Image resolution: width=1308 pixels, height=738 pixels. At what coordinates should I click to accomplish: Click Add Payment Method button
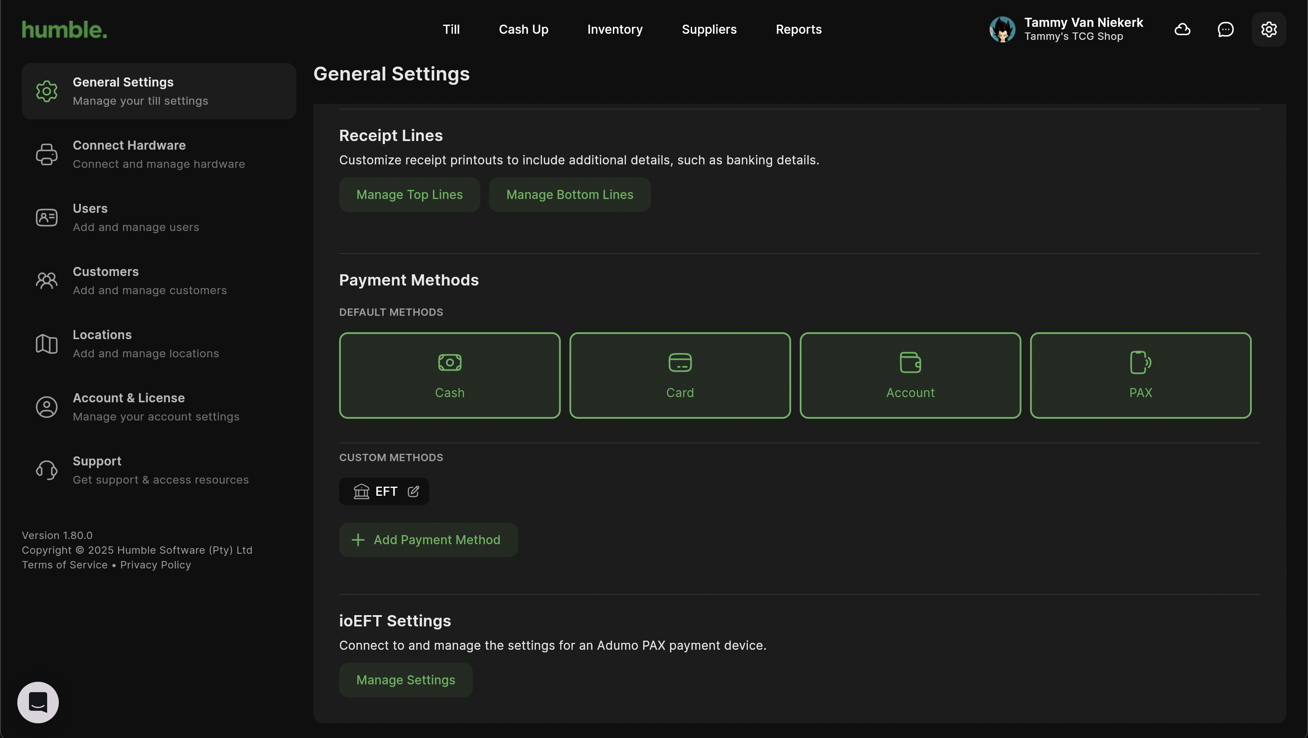(x=428, y=539)
